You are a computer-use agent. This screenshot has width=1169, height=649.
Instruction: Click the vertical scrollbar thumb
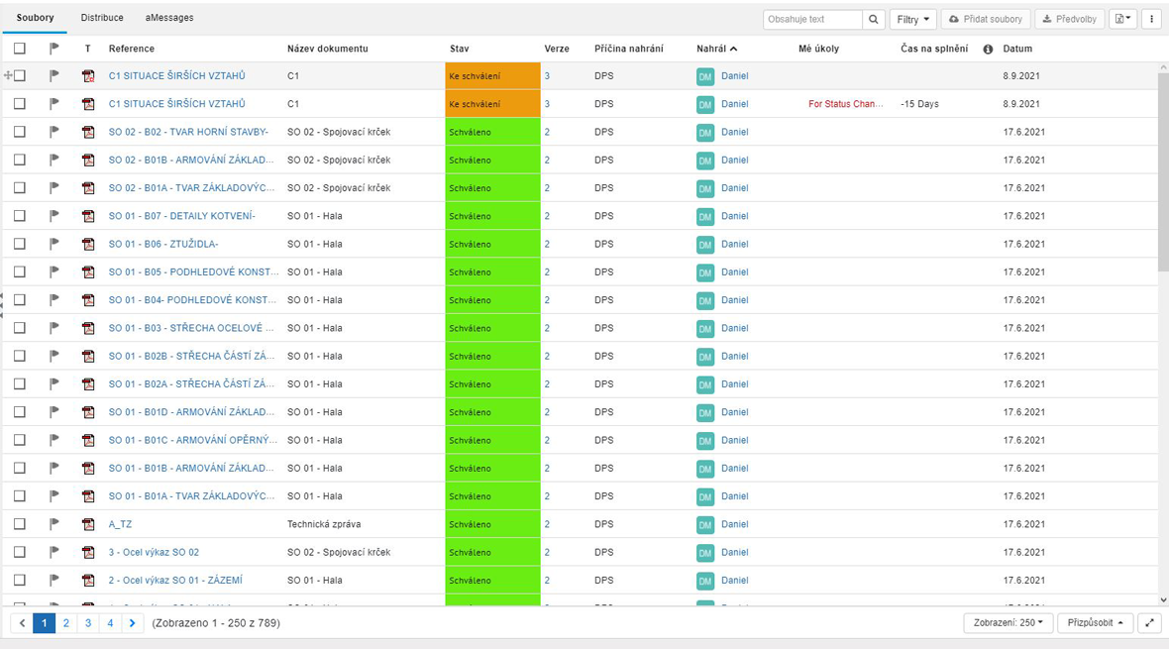point(1163,171)
